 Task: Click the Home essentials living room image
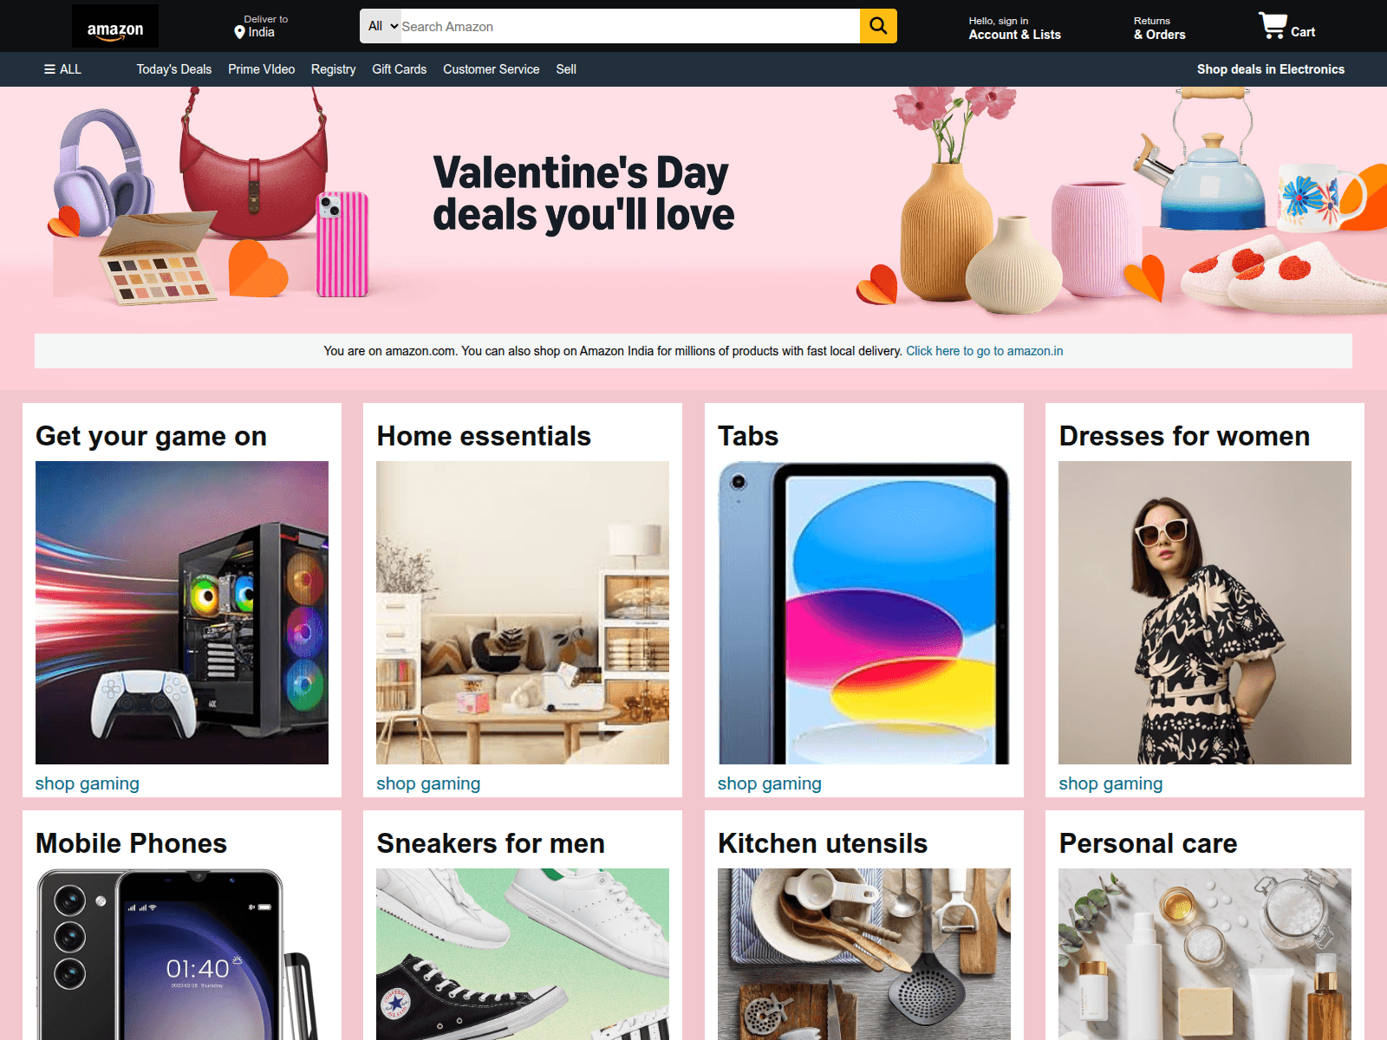click(x=523, y=613)
